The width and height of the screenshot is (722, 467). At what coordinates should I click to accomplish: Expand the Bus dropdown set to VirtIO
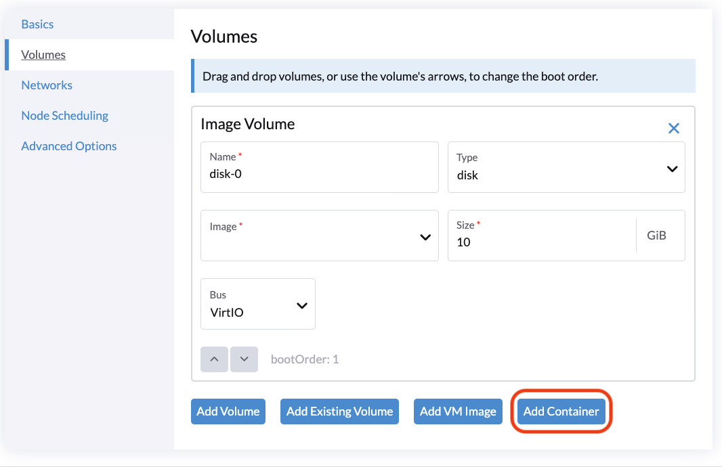coord(257,305)
